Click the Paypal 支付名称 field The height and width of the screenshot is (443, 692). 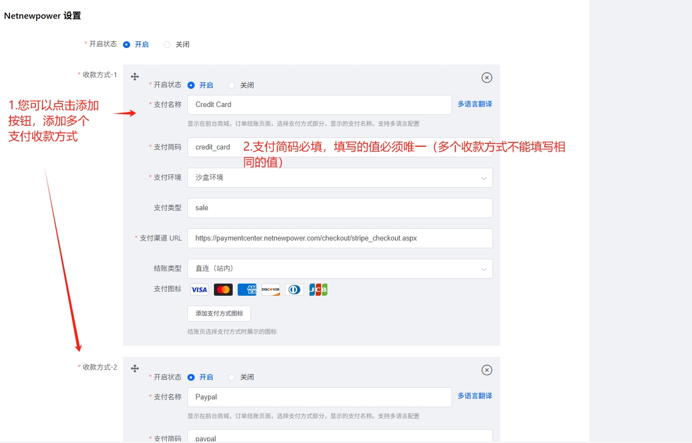[x=320, y=397]
